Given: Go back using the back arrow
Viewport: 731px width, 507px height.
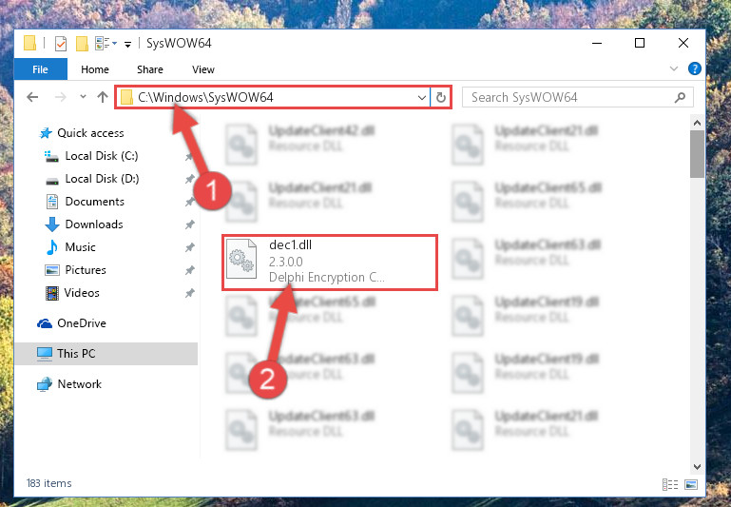Looking at the screenshot, I should (x=32, y=97).
